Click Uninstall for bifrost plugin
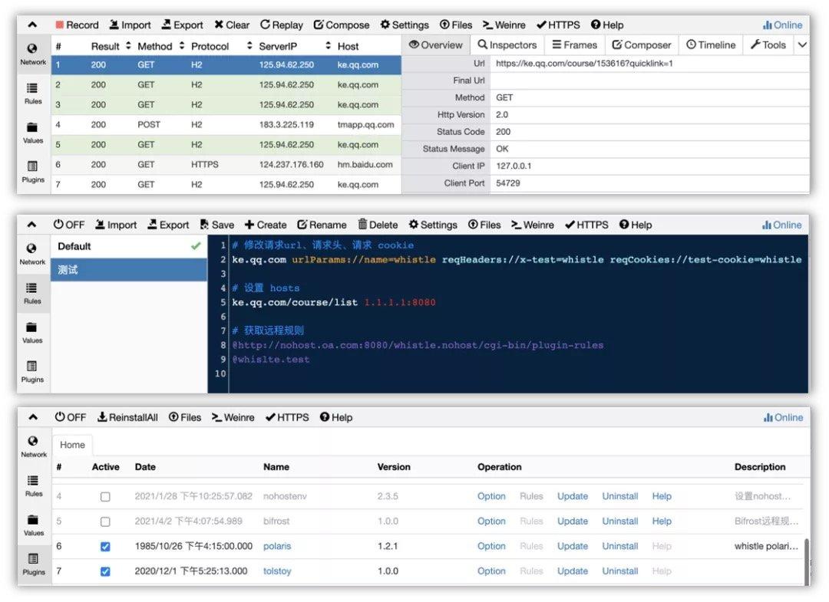The image size is (829, 602). (619, 521)
